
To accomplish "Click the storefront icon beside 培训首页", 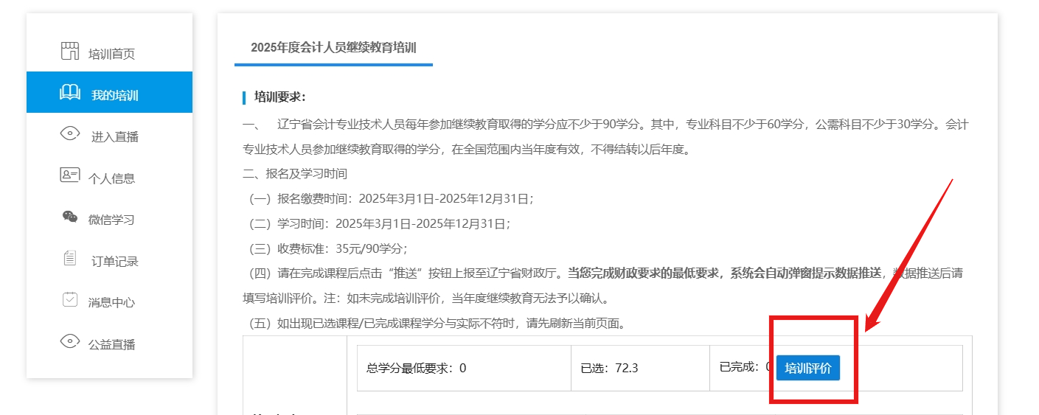I will tap(69, 51).
